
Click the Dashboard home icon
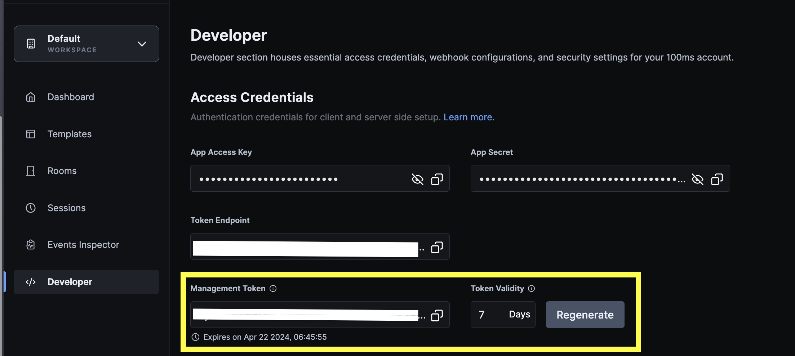tap(31, 97)
